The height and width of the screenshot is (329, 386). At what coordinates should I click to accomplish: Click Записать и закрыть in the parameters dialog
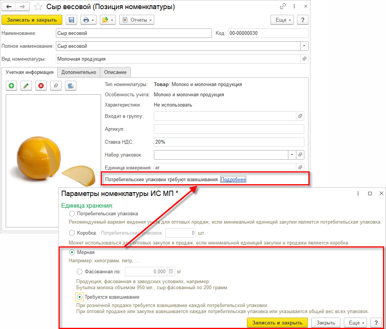(277, 323)
